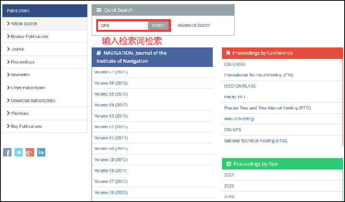This screenshot has width=345, height=202.
Task: Click the Quick Search header list icon
Action: 99,10
